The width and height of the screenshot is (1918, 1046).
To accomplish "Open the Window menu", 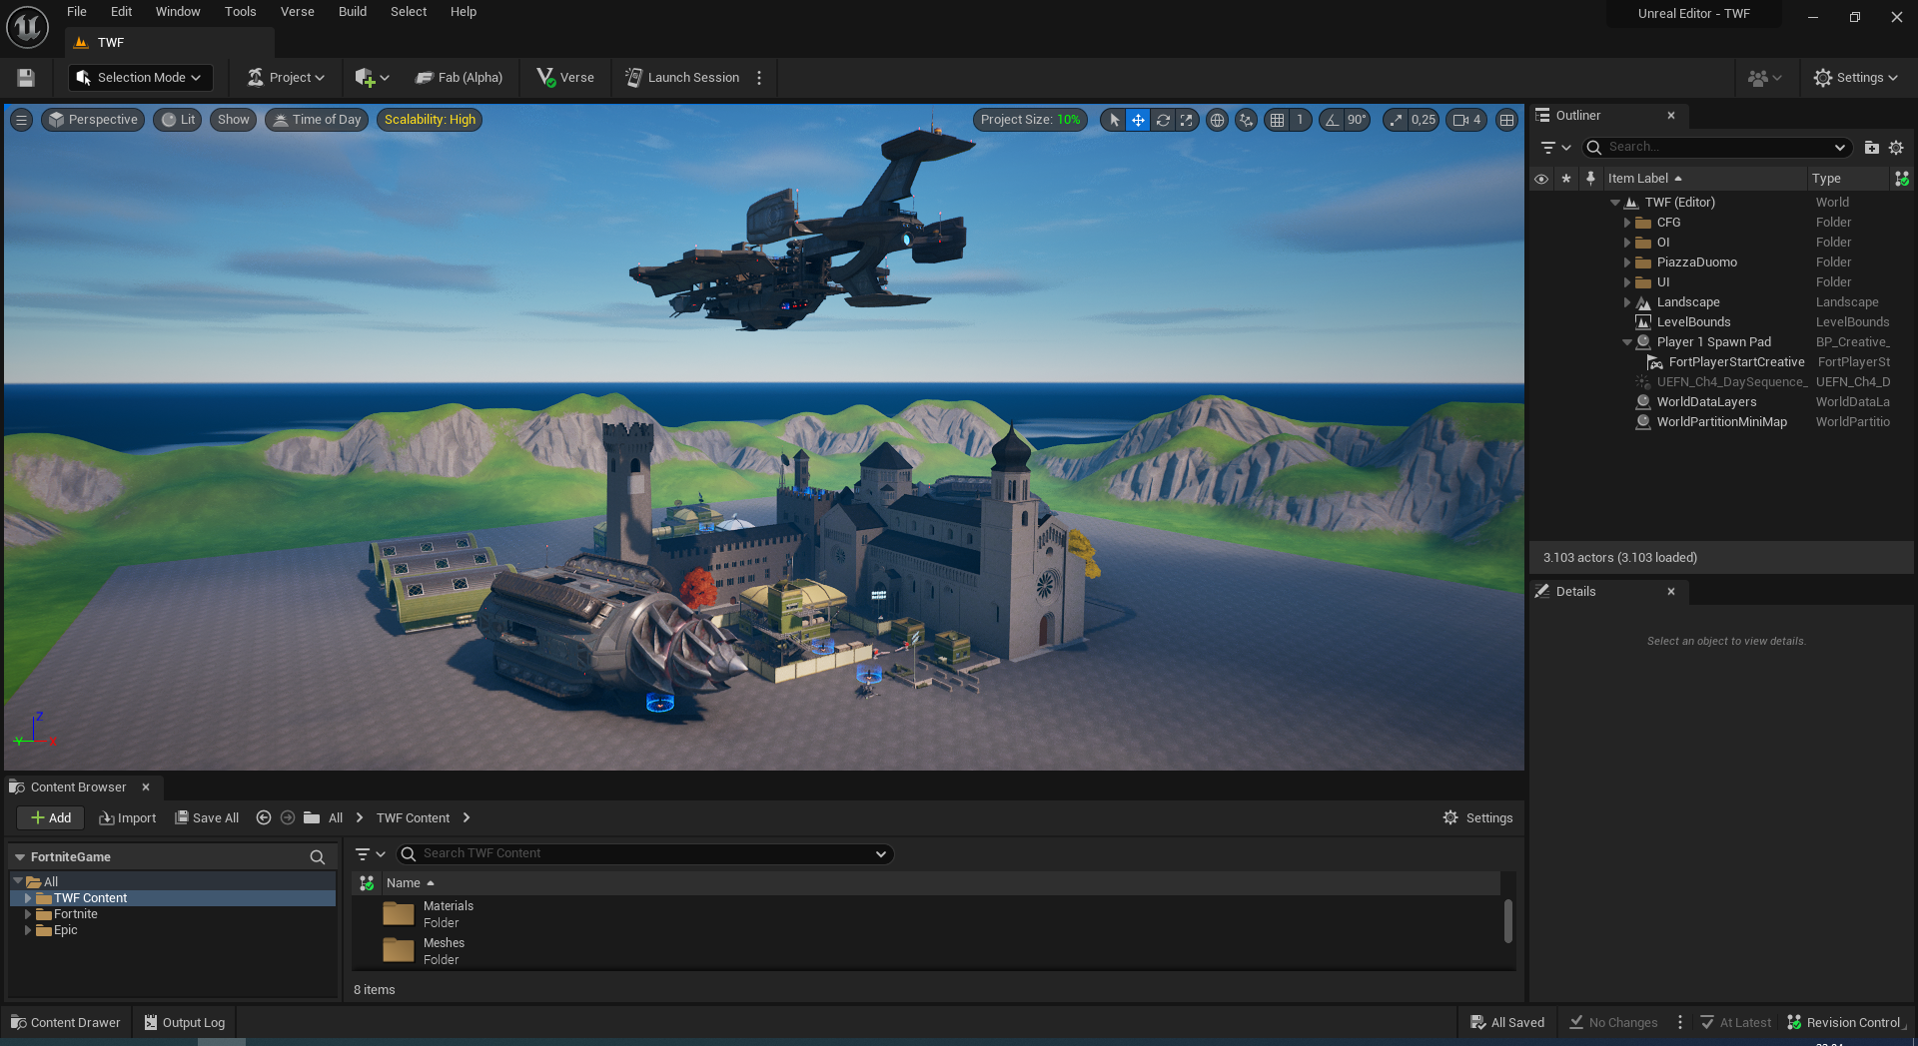I will pos(178,12).
